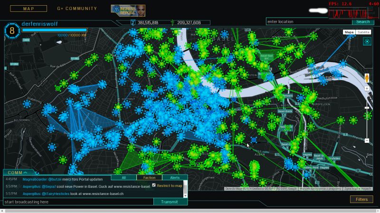Select the Street View pegman icon

click(367, 78)
